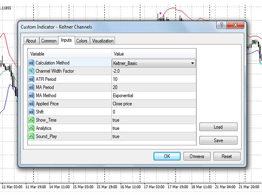Switch to the Common tab
This screenshot has width=262, height=196.
point(49,41)
